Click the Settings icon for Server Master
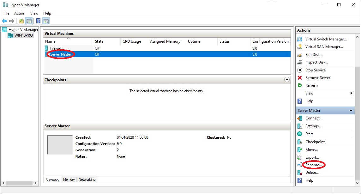This screenshot has height=194, width=361. tap(300, 126)
